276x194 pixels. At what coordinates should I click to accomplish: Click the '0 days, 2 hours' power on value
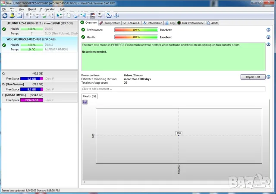(x=133, y=75)
